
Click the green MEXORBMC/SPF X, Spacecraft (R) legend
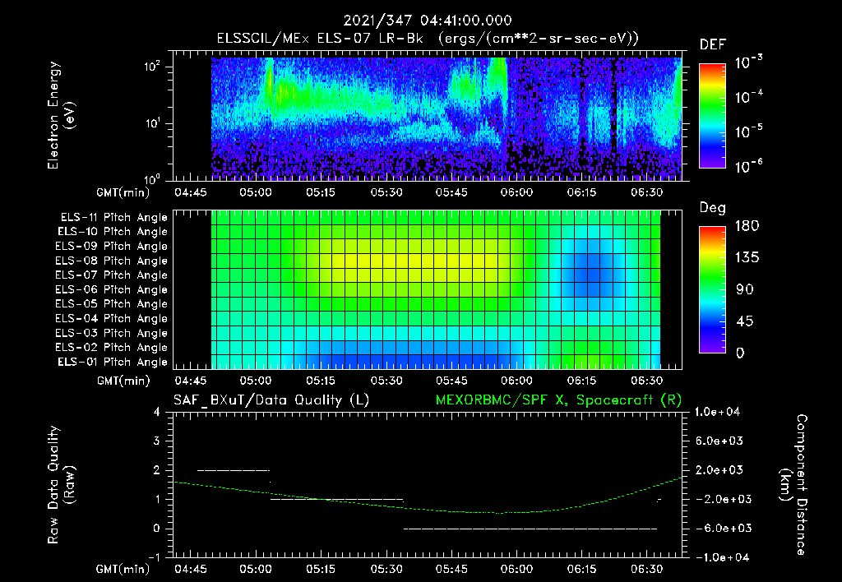coord(558,400)
